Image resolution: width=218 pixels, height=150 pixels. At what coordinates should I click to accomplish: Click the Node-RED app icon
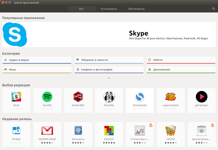[x=78, y=97]
